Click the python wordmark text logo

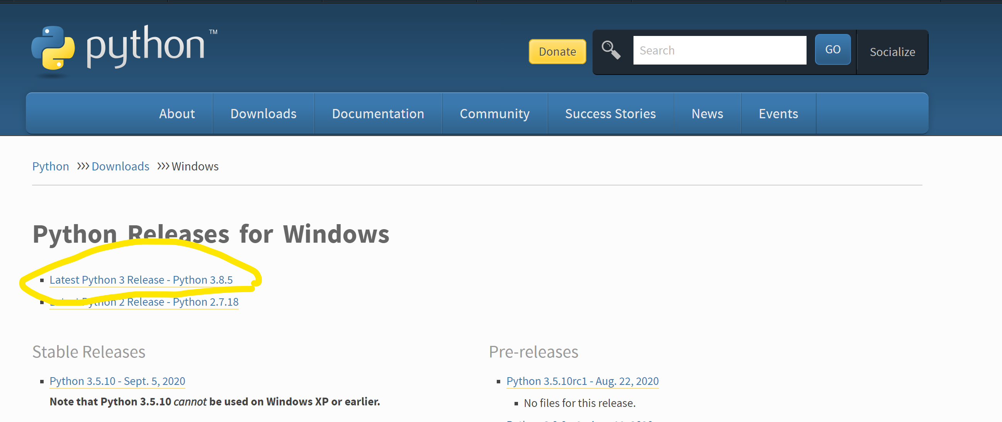(x=146, y=47)
